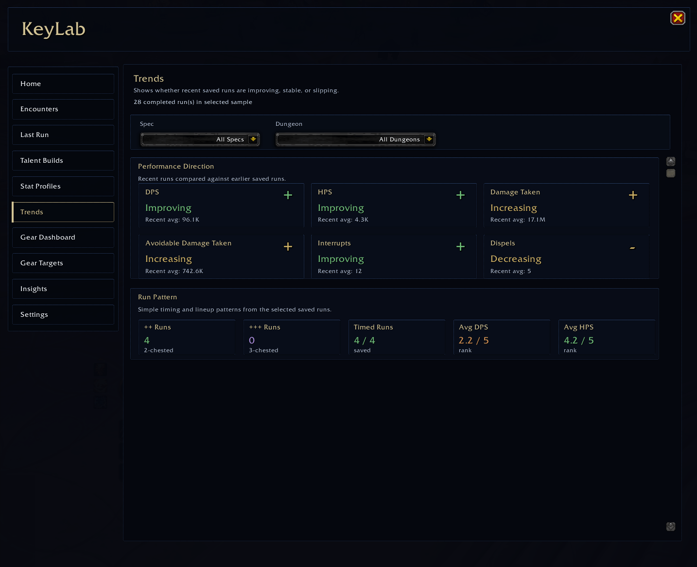Open the Home page
Viewport: 697px width, 567px height.
63,84
